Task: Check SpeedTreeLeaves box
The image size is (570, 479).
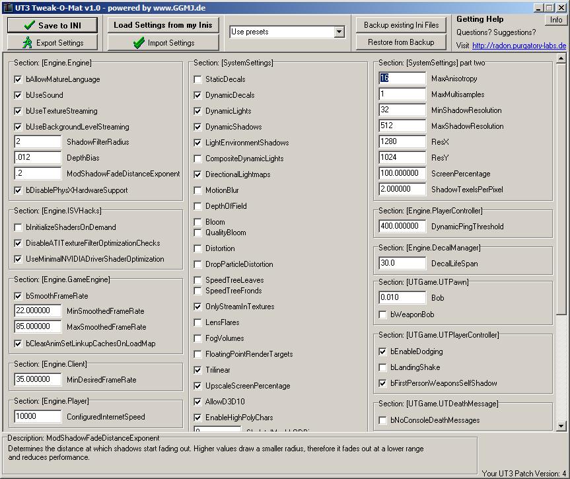Action: (x=197, y=280)
